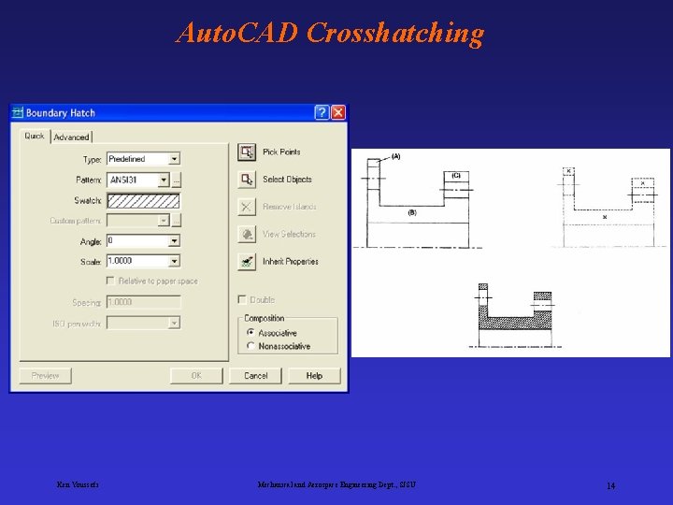Click the Inherit Properties label text

coord(291,262)
